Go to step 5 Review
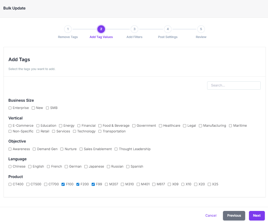Viewport: 268px width, 223px height. click(201, 29)
